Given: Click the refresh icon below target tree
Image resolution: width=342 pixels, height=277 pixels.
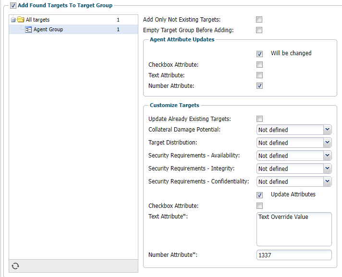Looking at the screenshot, I should point(15,266).
